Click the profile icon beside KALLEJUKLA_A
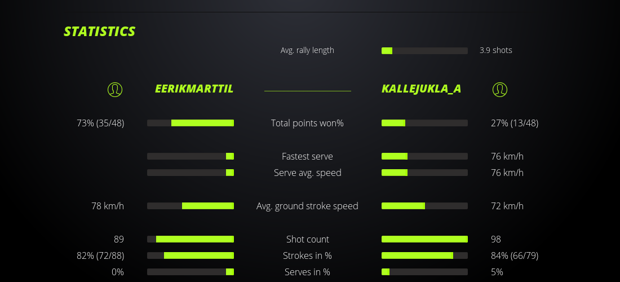 click(499, 89)
